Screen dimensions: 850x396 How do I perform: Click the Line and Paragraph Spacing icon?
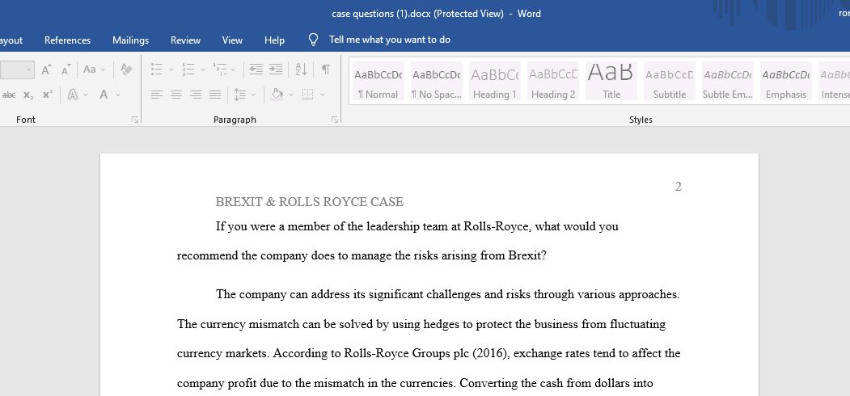(x=240, y=95)
